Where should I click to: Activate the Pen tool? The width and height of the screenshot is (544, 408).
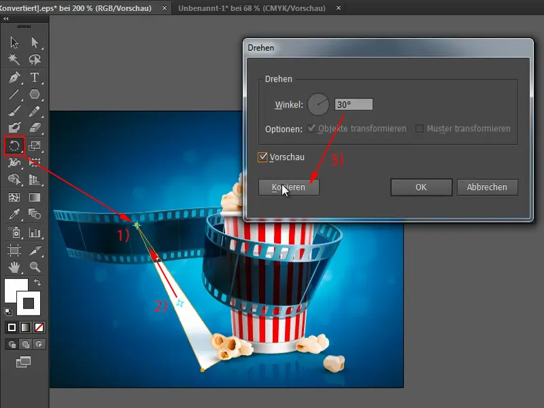coord(14,78)
